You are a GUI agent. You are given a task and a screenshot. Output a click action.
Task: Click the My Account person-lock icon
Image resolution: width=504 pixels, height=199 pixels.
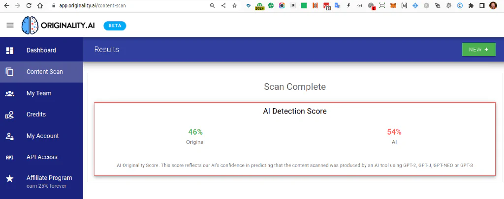[10, 136]
